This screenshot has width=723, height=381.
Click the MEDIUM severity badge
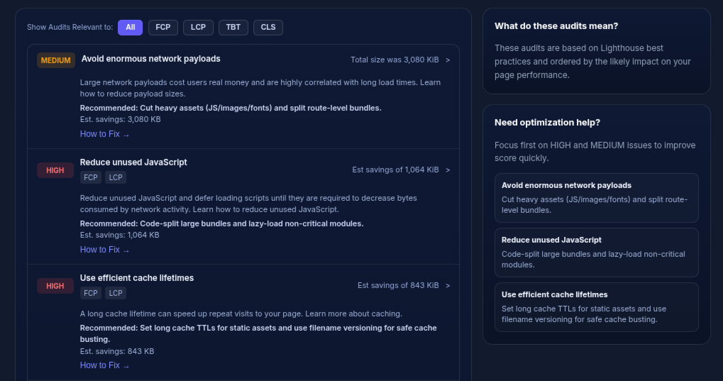coord(56,60)
